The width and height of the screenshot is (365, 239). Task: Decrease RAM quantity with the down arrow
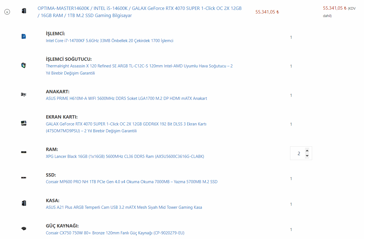point(307,156)
